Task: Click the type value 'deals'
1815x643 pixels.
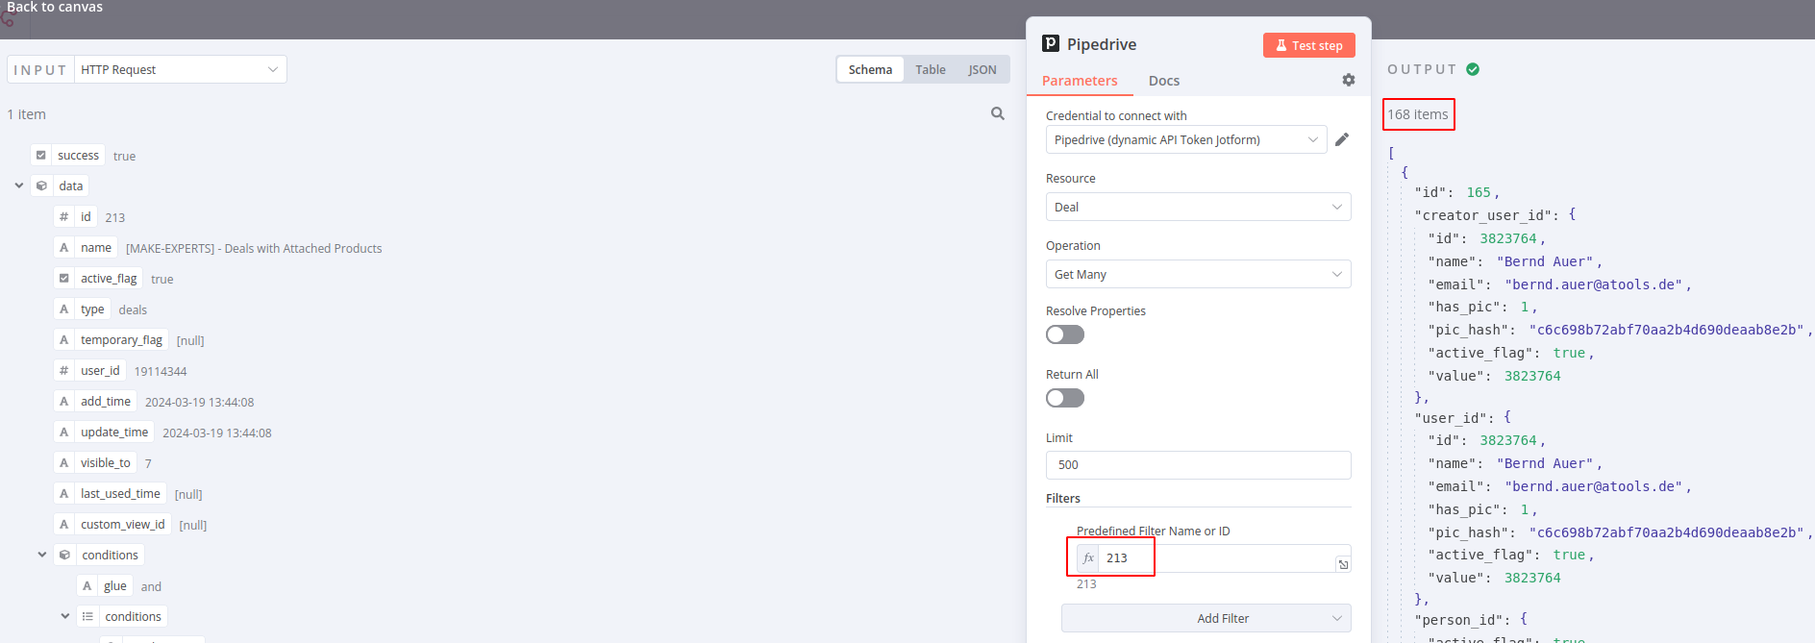Action: coord(133,309)
